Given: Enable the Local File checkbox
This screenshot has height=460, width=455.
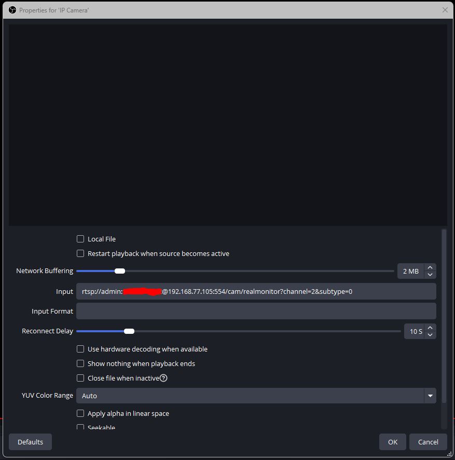Looking at the screenshot, I should pyautogui.click(x=80, y=239).
